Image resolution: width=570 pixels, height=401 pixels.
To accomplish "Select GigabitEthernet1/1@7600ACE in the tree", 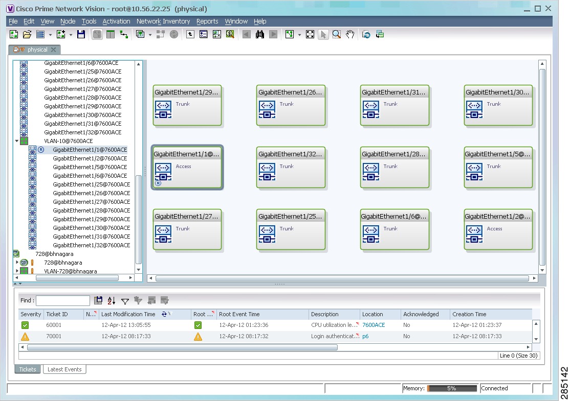I will pyautogui.click(x=90, y=150).
